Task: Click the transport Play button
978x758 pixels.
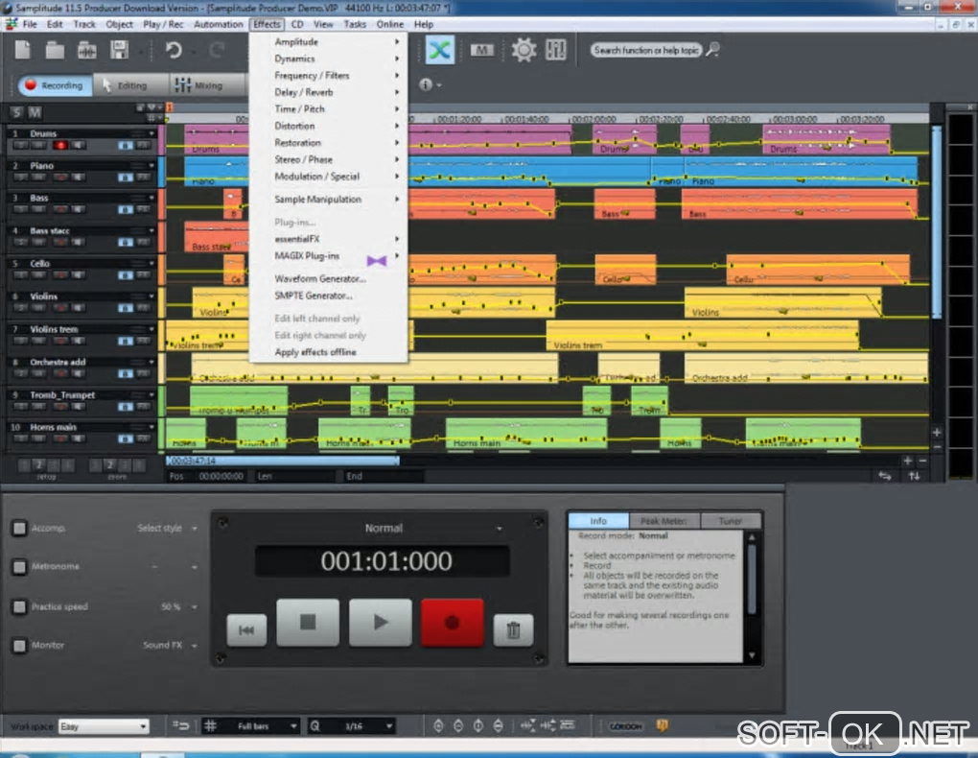Action: 381,623
